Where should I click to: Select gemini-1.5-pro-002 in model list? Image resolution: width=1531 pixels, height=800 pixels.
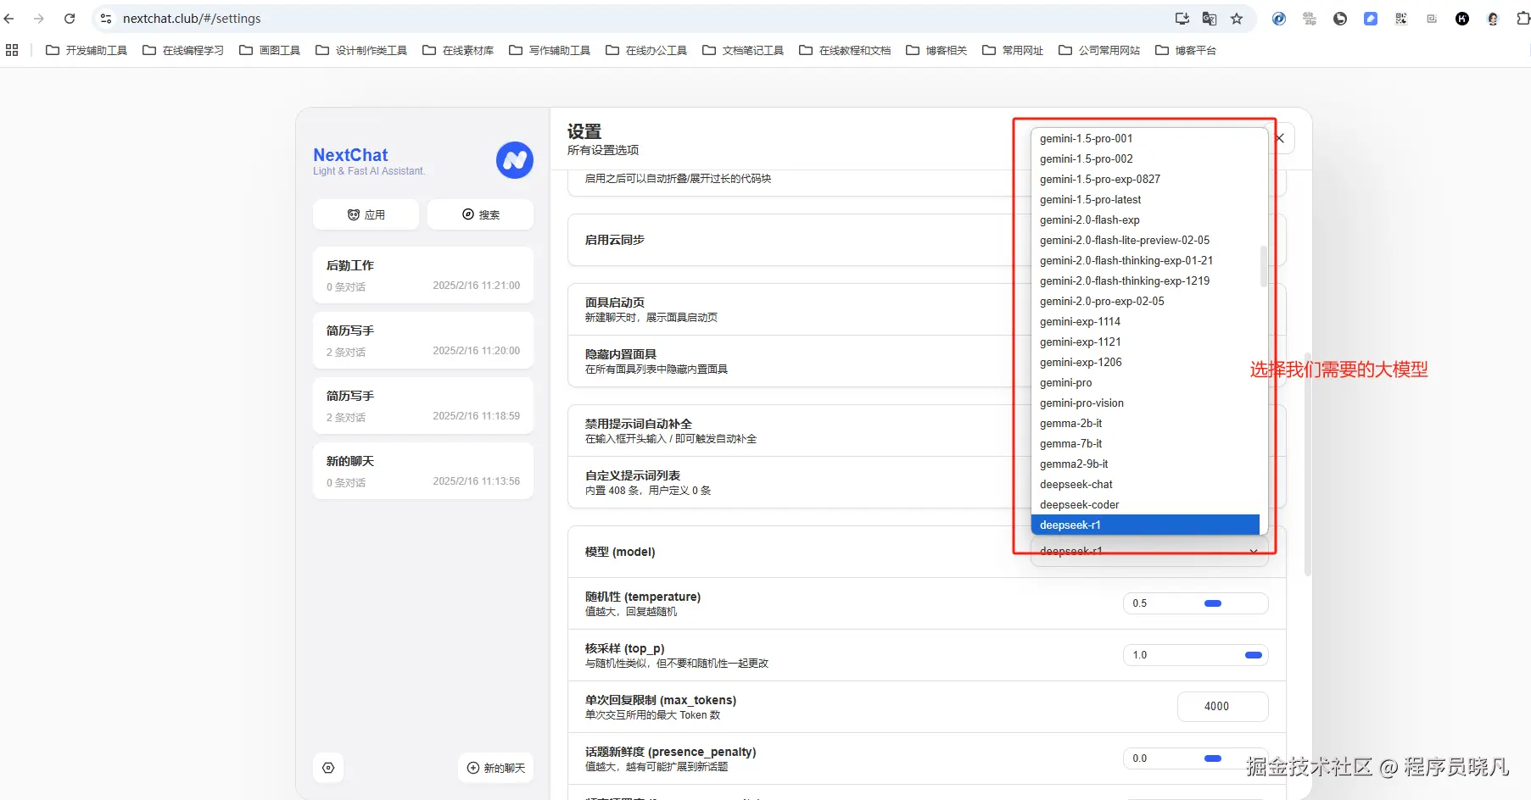click(x=1145, y=158)
